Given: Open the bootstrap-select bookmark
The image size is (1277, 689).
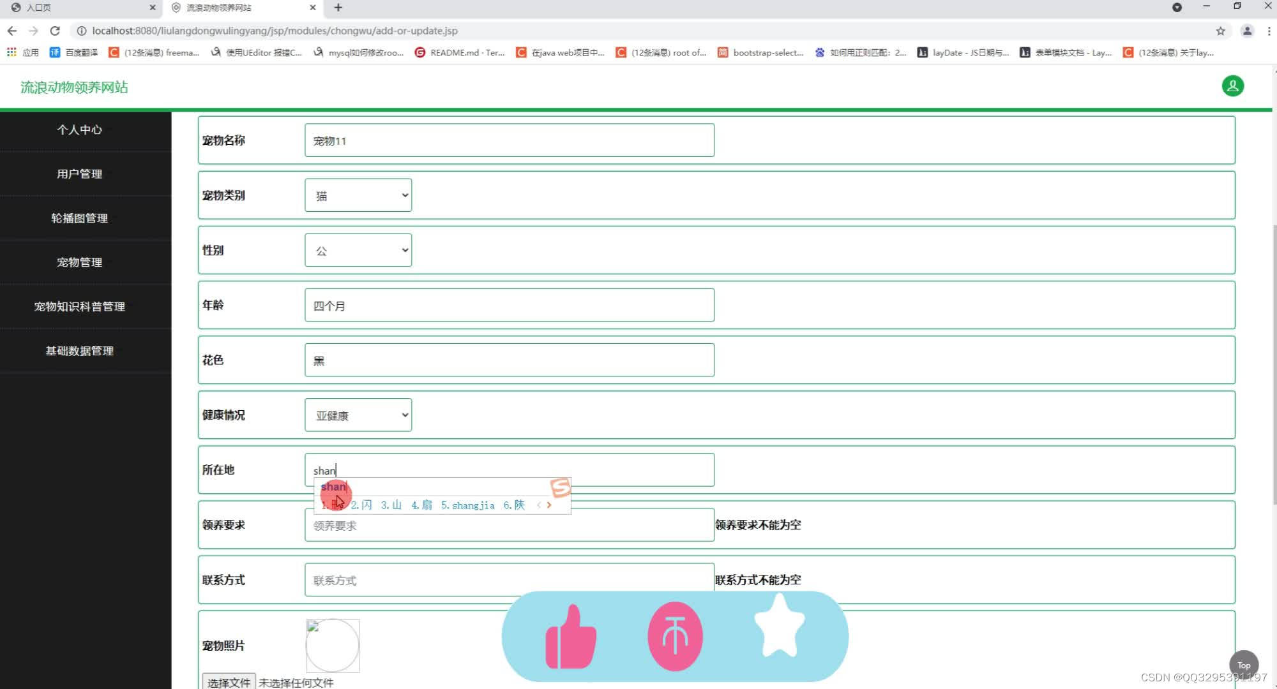Looking at the screenshot, I should tap(760, 52).
